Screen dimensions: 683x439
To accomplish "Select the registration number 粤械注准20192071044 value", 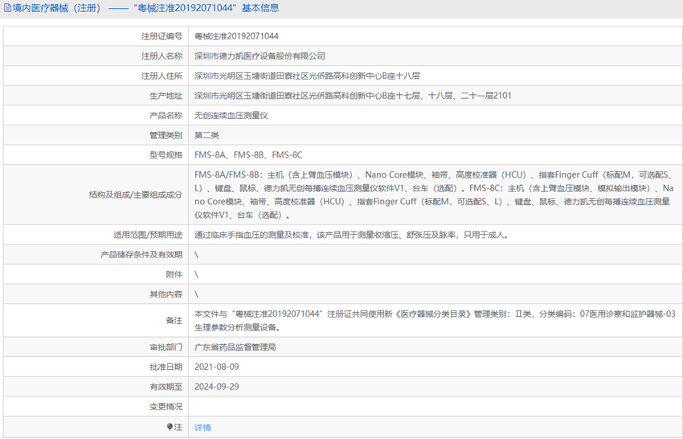I will point(237,36).
